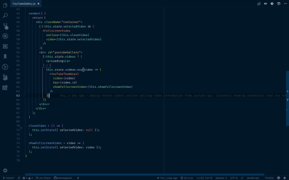Image resolution: width=289 pixels, height=180 pixels.
Task: Open the Search view
Action: tap(5, 16)
